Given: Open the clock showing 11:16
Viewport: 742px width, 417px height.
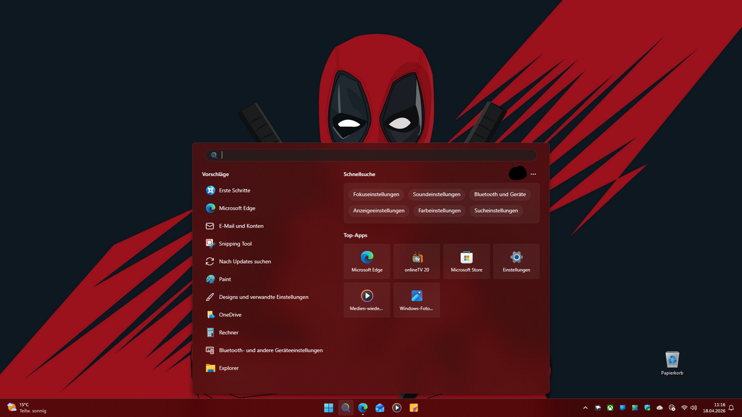Looking at the screenshot, I should click(714, 408).
